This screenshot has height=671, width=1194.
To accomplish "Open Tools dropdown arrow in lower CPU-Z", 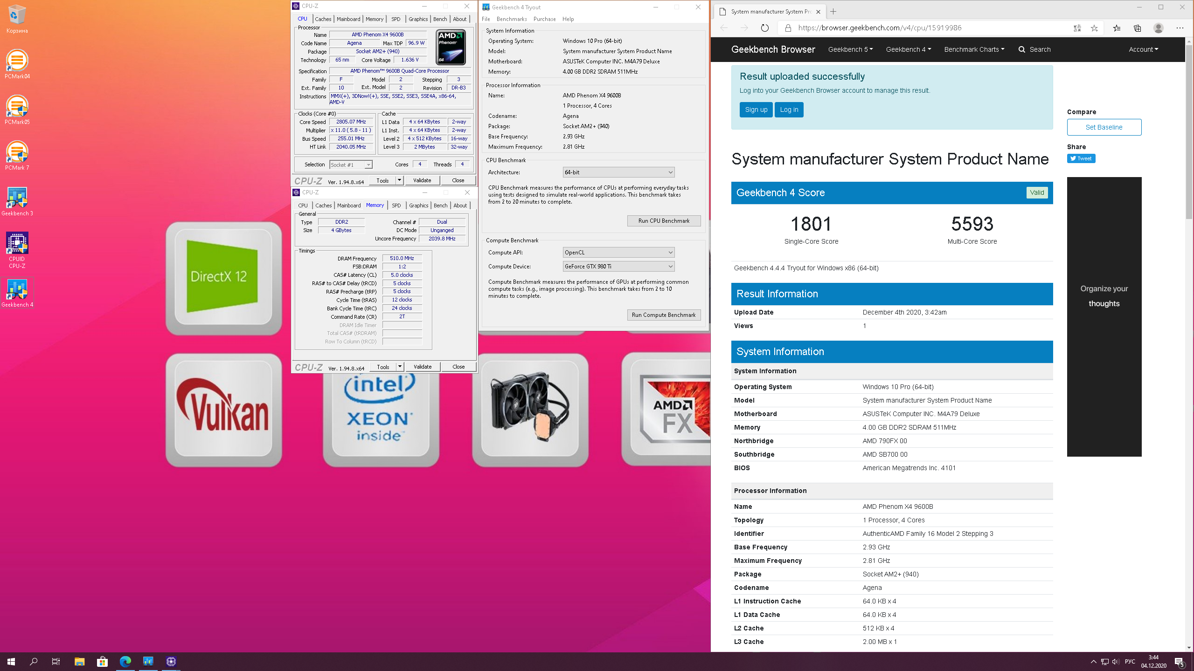I will pos(400,367).
